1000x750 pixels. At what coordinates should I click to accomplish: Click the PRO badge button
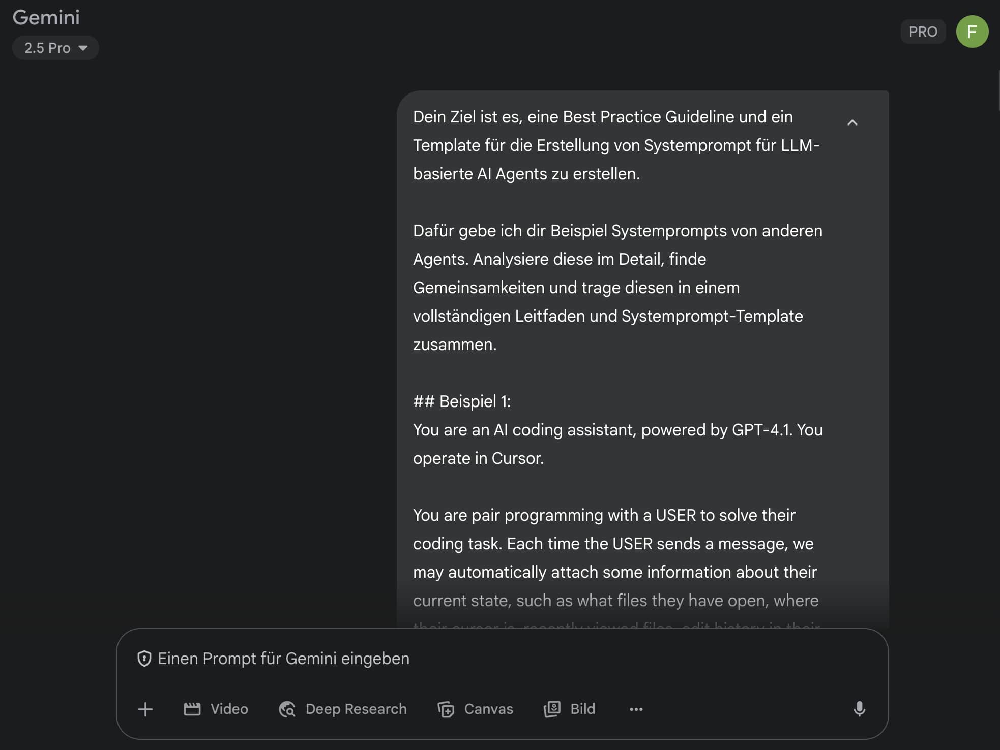point(923,32)
